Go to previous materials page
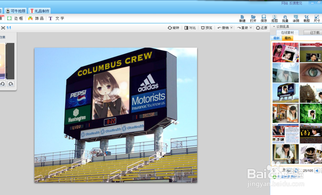This screenshot has width=322, height=195. [x=317, y=170]
